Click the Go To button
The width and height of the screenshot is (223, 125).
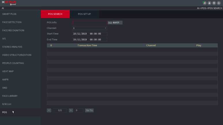coord(89,110)
